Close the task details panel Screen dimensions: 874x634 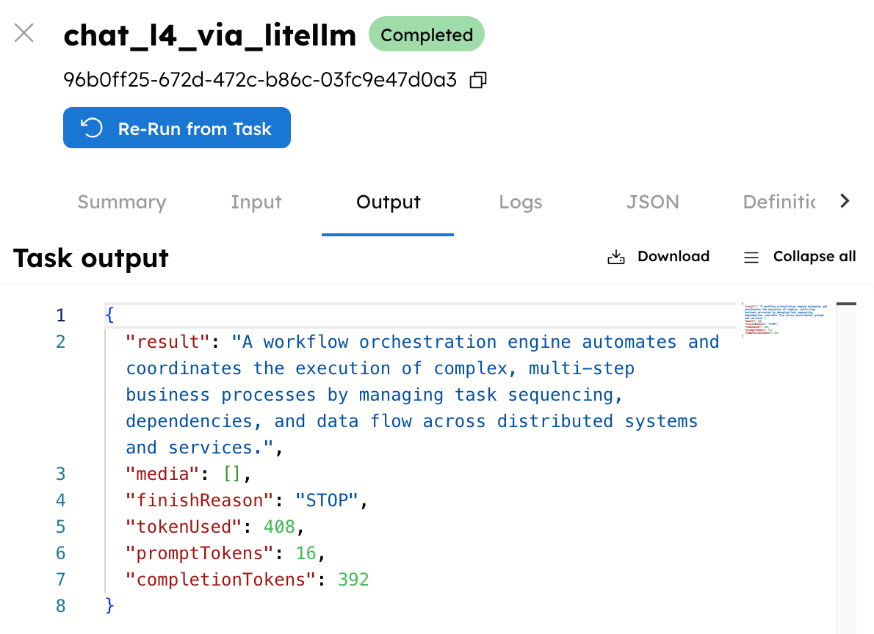click(x=24, y=33)
